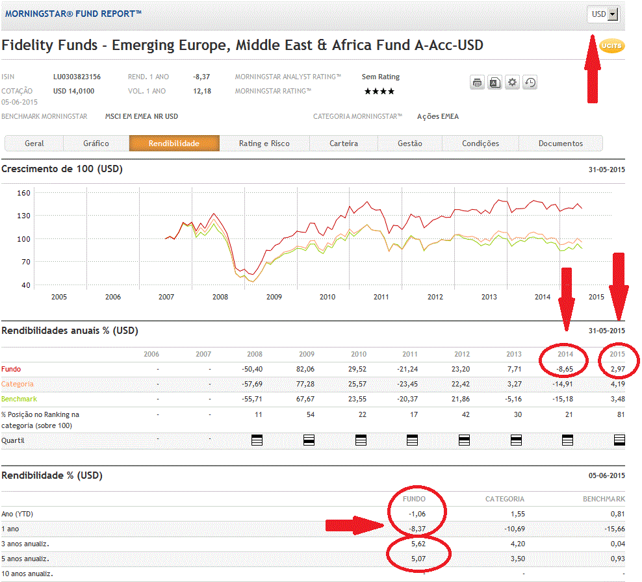642x582 pixels.
Task: Click Benchmark YTD value 0,81
Action: [618, 514]
